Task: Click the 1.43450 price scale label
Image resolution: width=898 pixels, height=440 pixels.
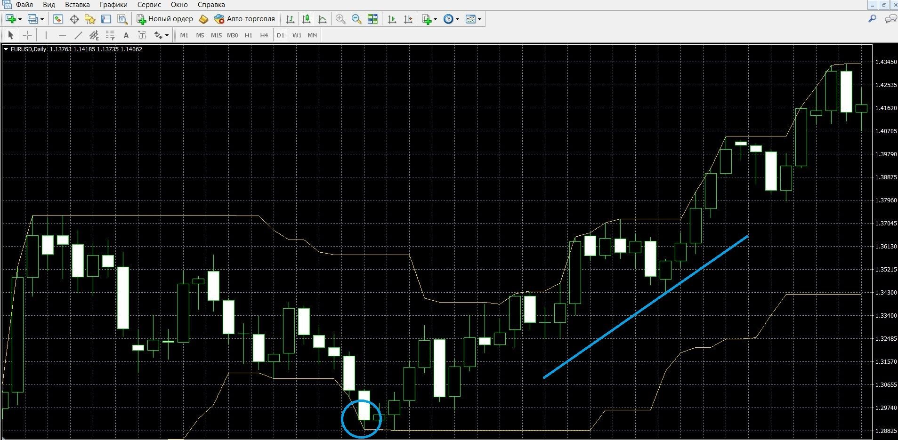Action: 886,62
